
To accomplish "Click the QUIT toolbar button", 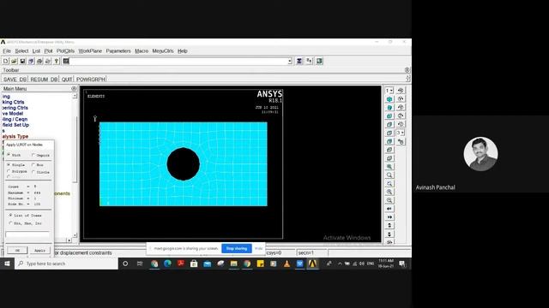I will point(67,80).
